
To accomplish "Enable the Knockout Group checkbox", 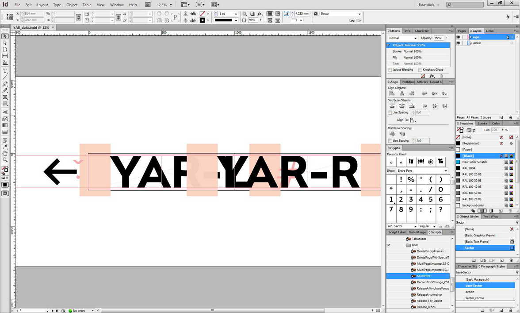I will (x=420, y=70).
